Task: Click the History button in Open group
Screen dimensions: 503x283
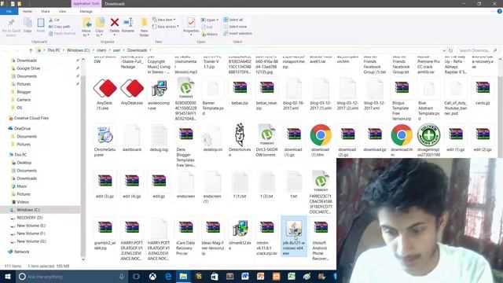Action: [210, 34]
